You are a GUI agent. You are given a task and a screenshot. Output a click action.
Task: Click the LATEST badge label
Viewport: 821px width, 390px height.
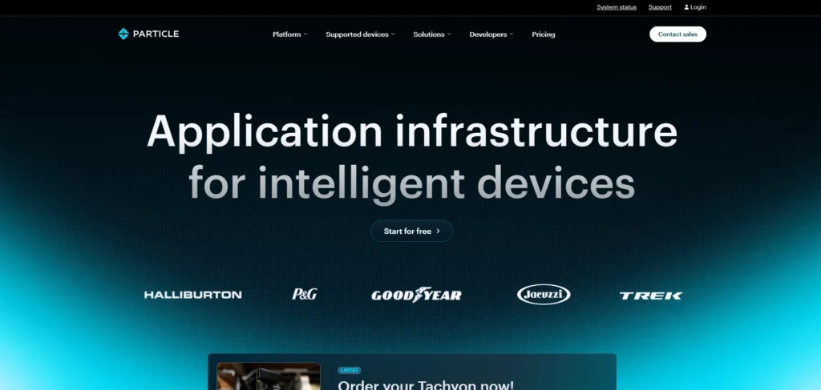point(350,370)
